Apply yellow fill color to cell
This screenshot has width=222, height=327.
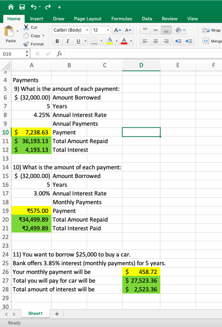tap(110, 41)
